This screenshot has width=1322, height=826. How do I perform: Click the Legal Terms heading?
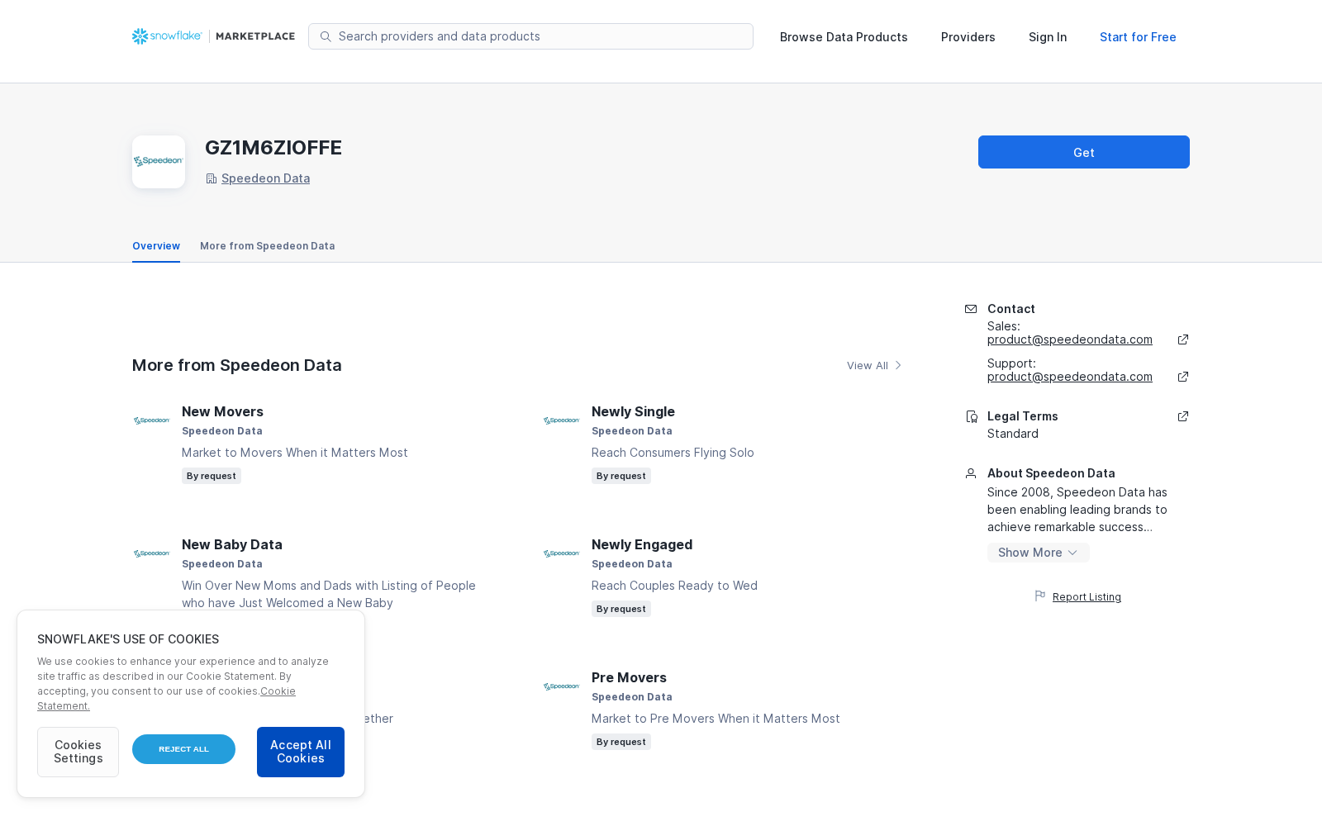tap(1023, 416)
